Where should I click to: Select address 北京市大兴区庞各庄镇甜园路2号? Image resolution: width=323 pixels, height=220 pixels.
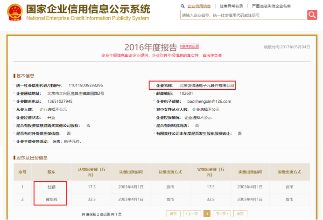76,93
